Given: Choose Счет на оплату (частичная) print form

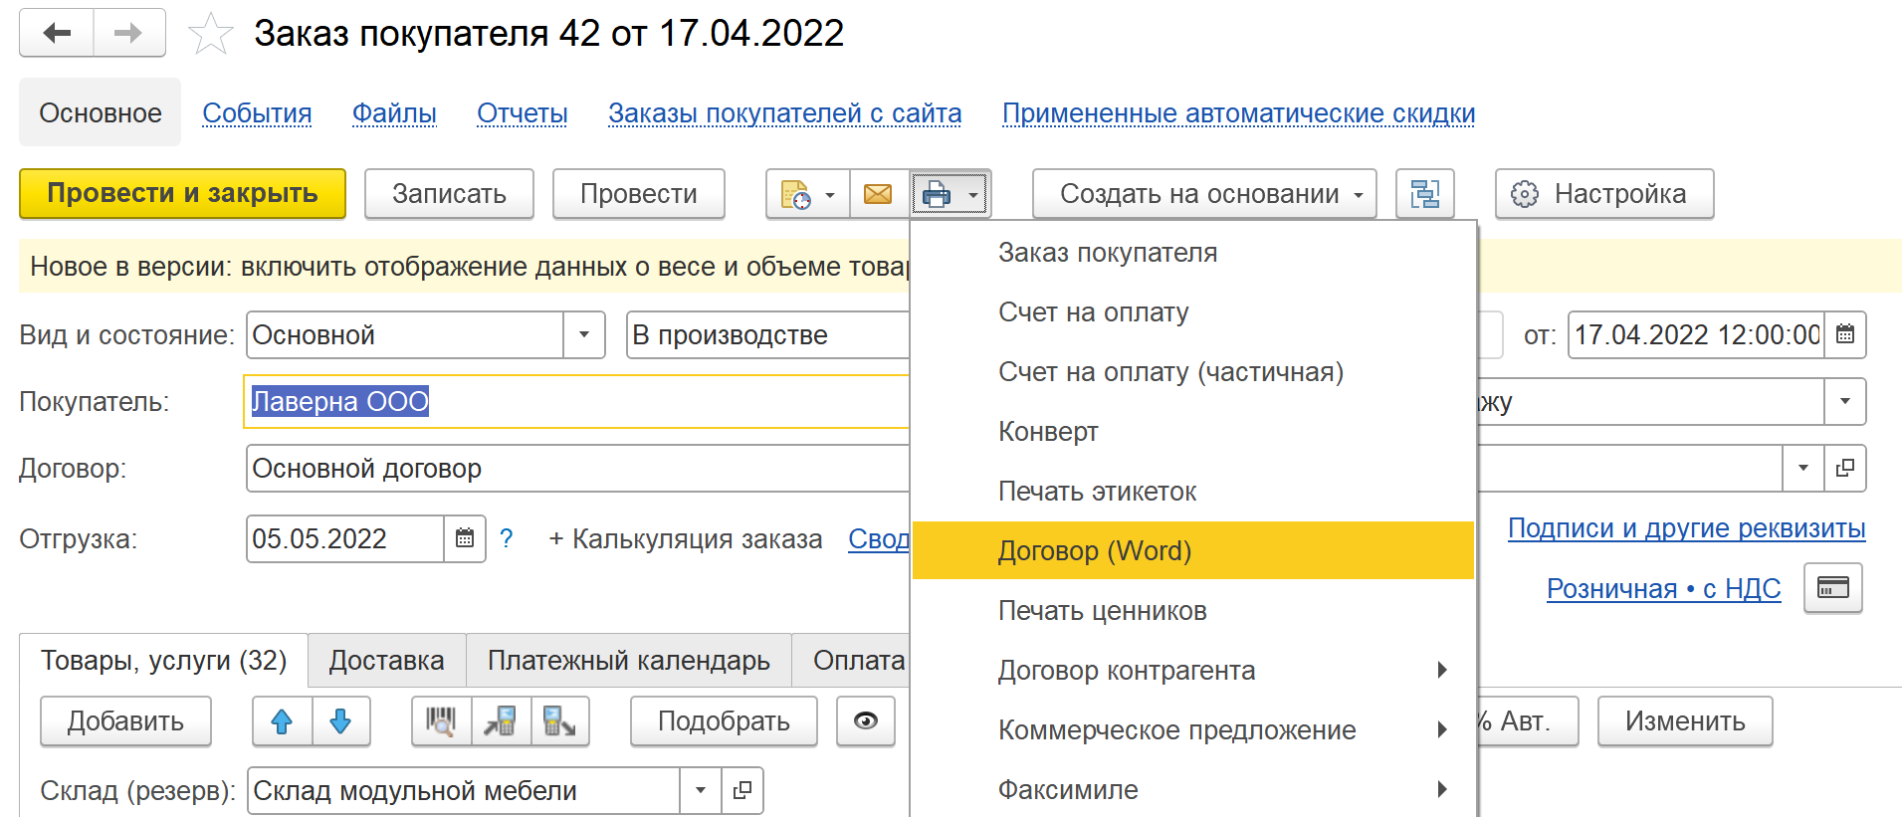Looking at the screenshot, I should tap(1193, 372).
